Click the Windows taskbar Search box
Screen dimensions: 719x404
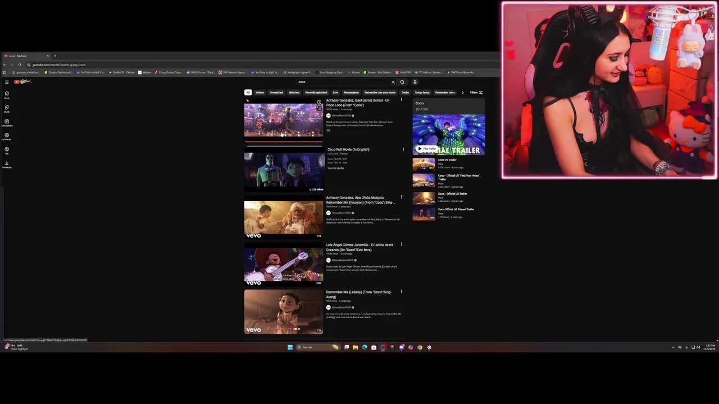(x=318, y=347)
